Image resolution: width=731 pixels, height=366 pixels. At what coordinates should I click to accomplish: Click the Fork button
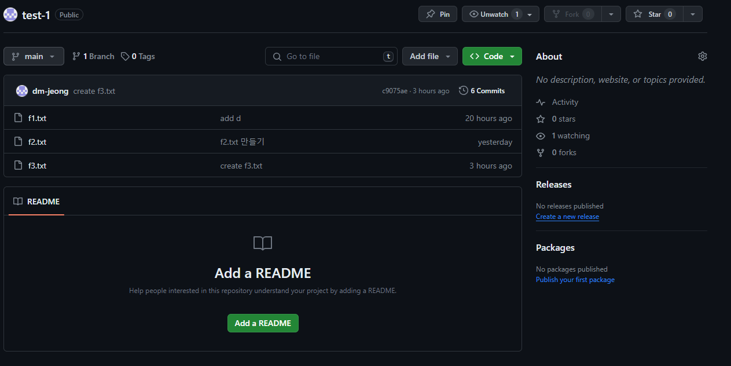(572, 14)
